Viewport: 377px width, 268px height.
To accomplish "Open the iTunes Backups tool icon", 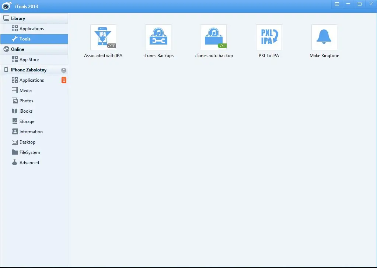I will [158, 37].
